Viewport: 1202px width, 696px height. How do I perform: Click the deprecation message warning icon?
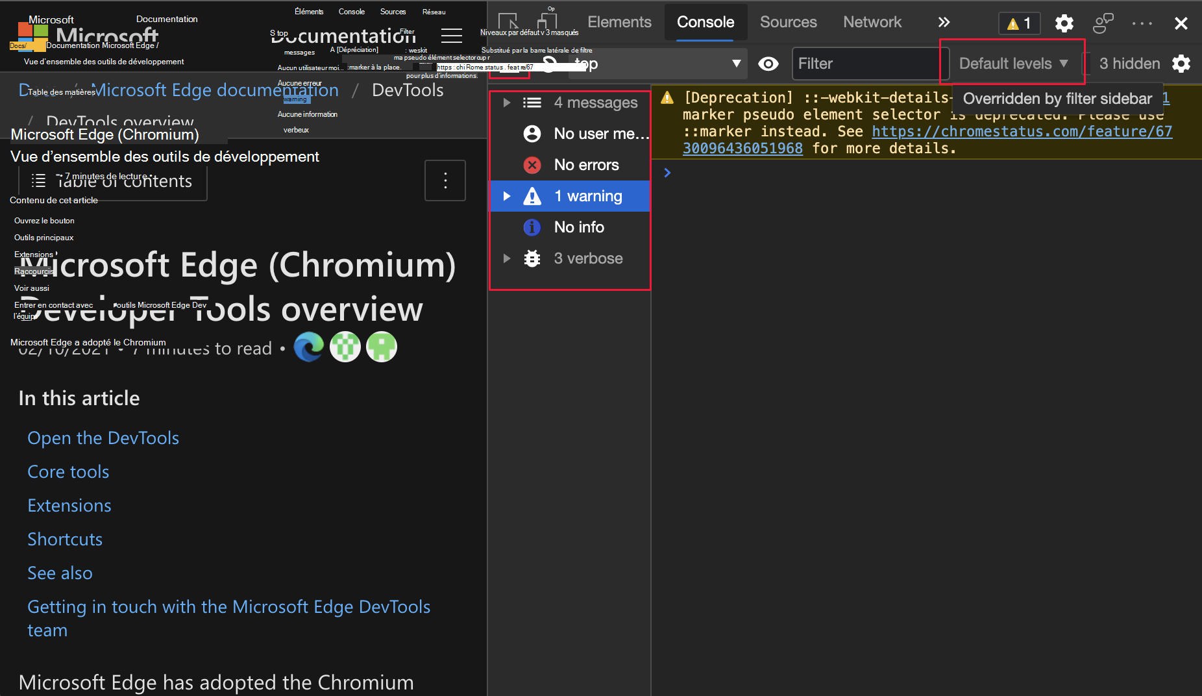point(667,97)
